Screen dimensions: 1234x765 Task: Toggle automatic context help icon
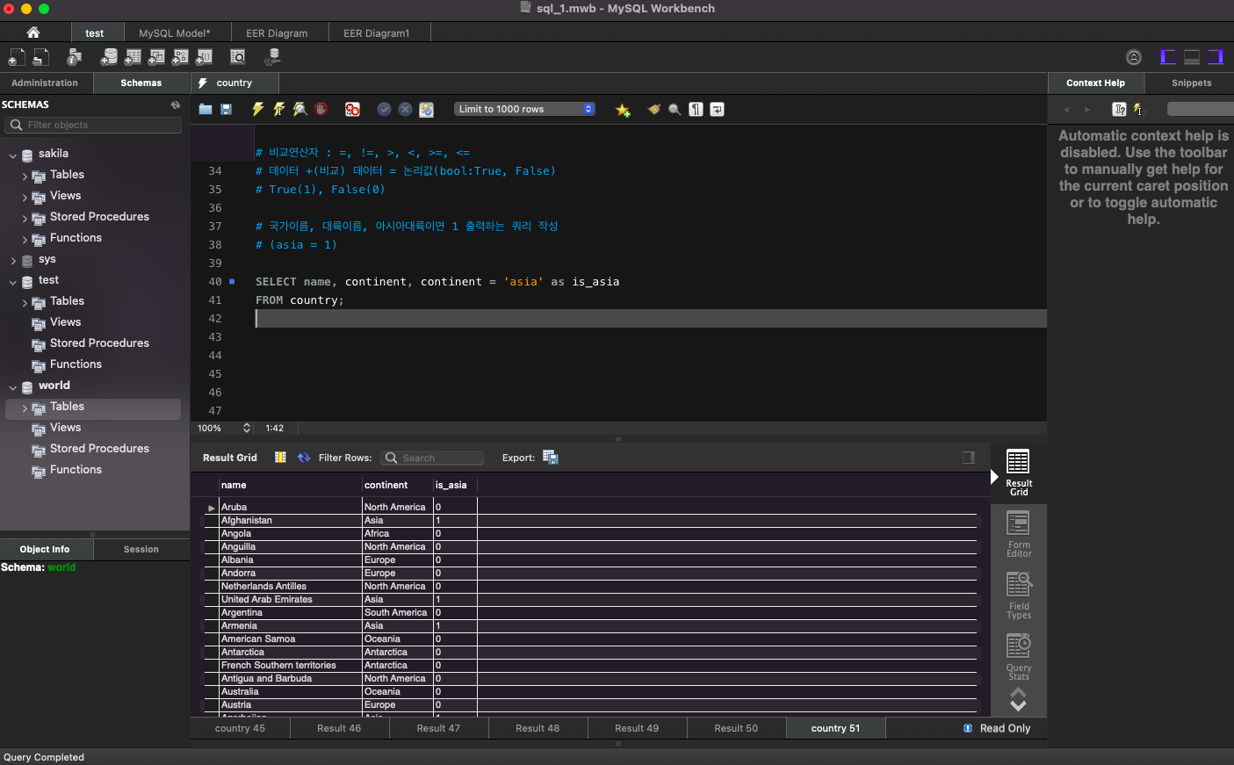click(x=1138, y=110)
